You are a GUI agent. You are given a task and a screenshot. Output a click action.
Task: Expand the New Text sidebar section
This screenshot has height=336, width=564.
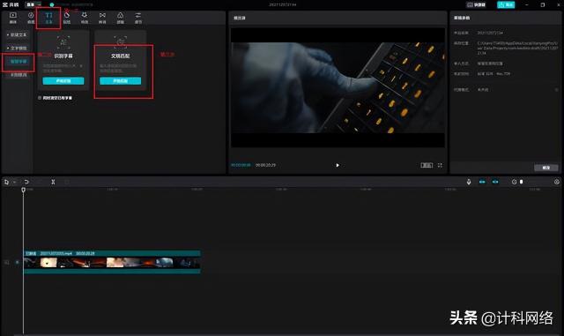(x=17, y=35)
